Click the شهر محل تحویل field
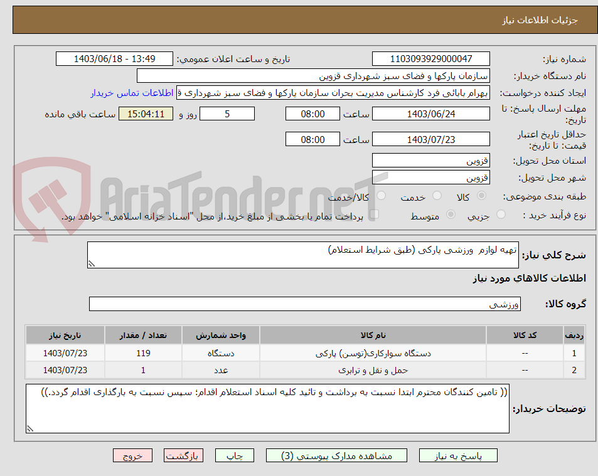Viewport: 598px width, 476px height. 431,177
